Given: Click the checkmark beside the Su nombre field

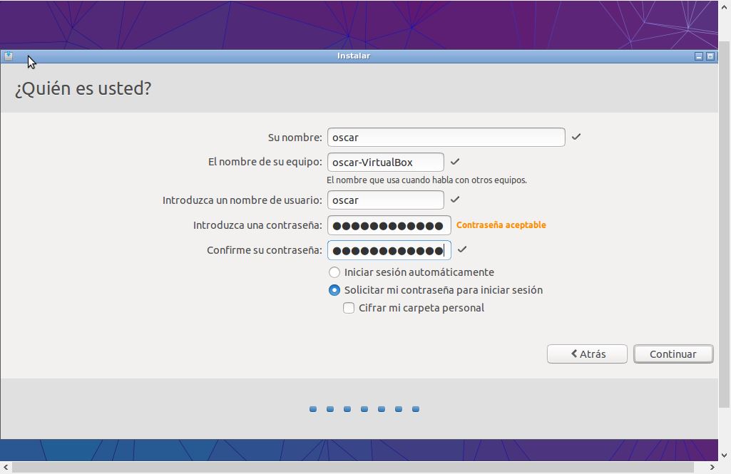Looking at the screenshot, I should [x=576, y=137].
